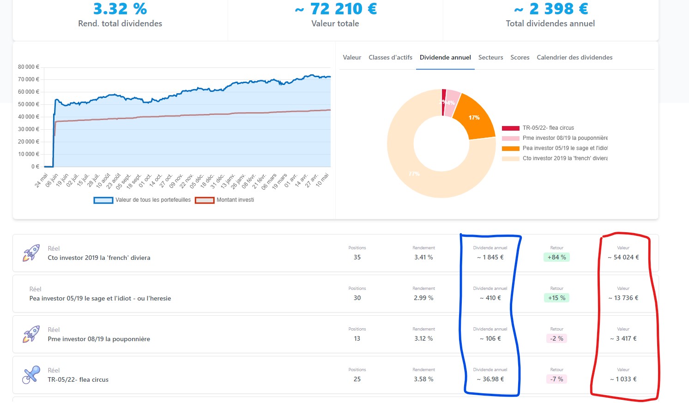Toggle the red 'Montant investi' legend swatch
The height and width of the screenshot is (403, 689).
pos(205,200)
